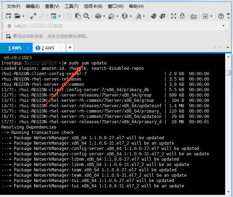
Task: Click the 'Resolving Dependencies' line
Action: [x=29, y=127]
